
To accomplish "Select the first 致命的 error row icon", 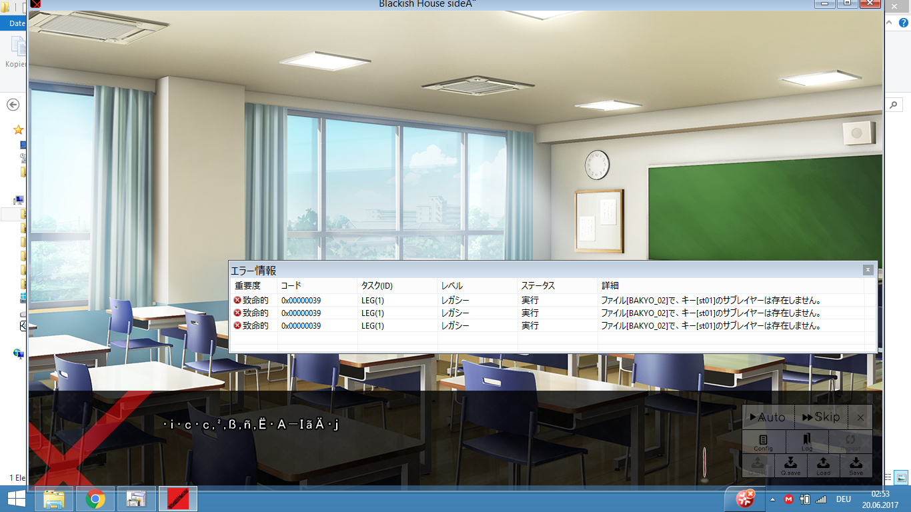I will point(237,301).
